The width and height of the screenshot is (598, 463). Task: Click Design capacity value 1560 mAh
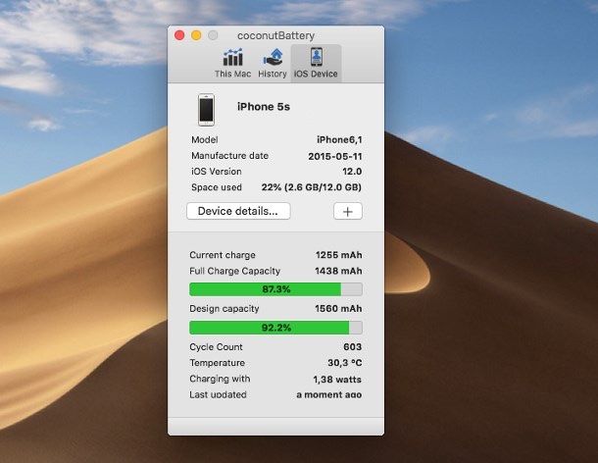[338, 308]
